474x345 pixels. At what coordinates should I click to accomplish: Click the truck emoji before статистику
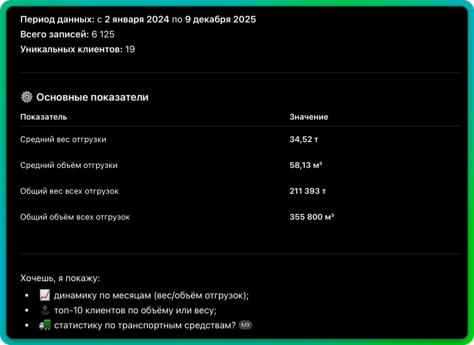click(45, 325)
